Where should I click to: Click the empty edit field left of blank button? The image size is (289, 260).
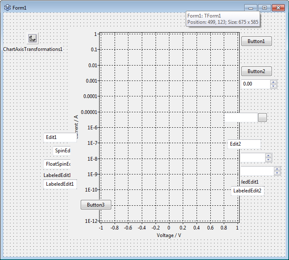click(x=241, y=117)
